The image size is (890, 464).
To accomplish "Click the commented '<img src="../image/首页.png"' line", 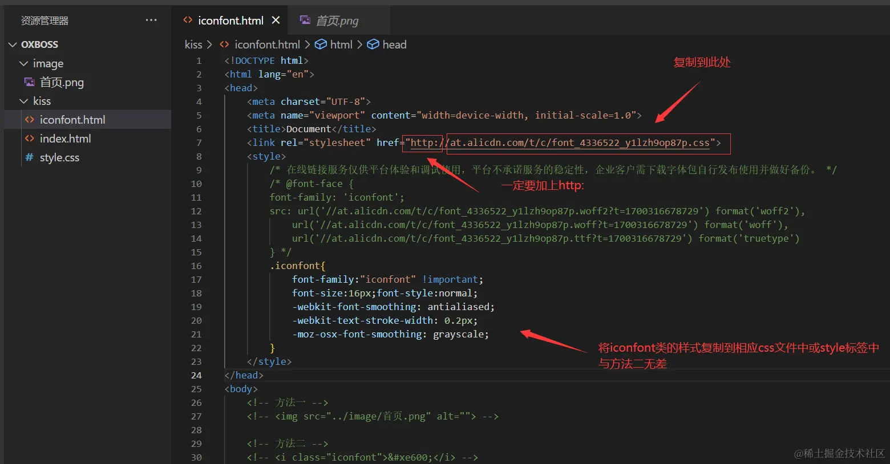I will coord(373,416).
